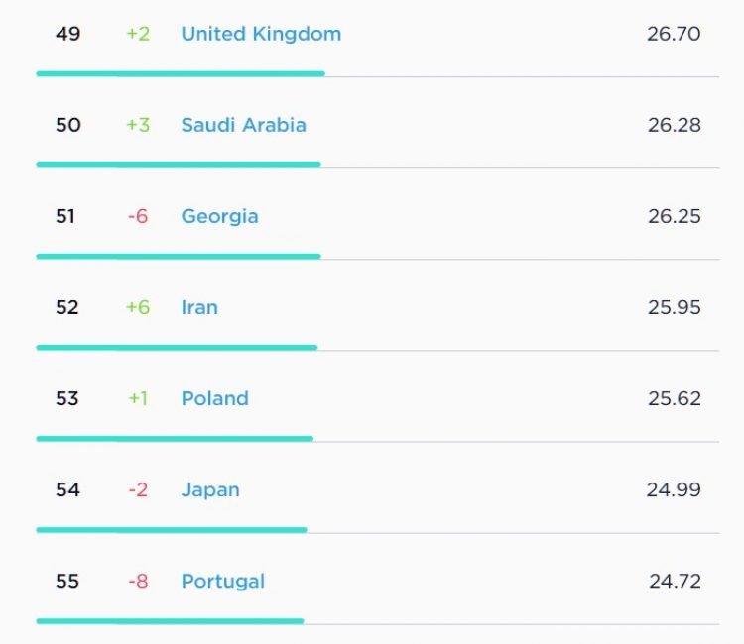The image size is (744, 644).
Task: Click the Saudi Arabia progress bar
Action: [179, 164]
